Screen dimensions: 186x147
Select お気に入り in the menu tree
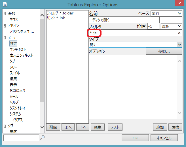(x=17, y=91)
